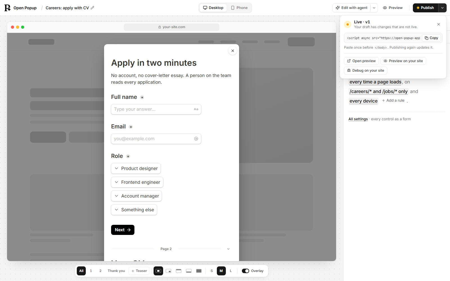Click Edit with agent
The height and width of the screenshot is (281, 450).
(352, 8)
